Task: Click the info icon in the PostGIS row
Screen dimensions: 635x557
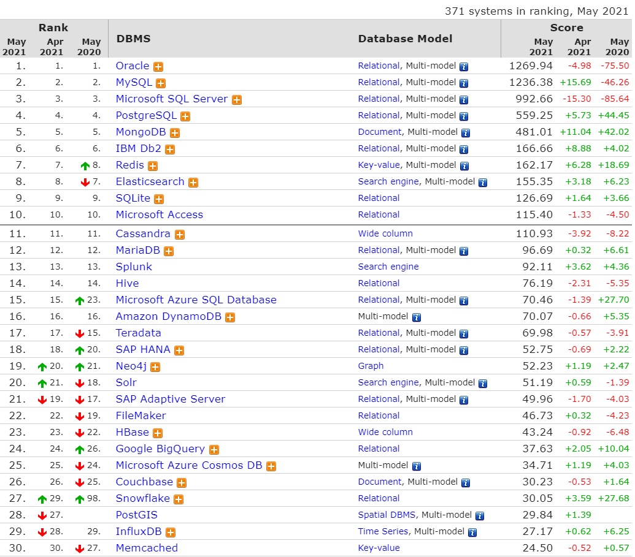Action: point(480,516)
